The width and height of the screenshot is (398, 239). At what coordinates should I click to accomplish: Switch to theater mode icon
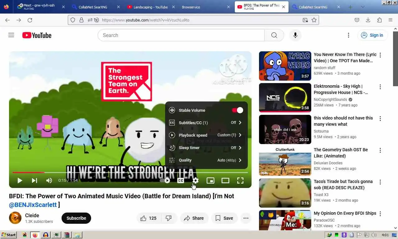[225, 180]
